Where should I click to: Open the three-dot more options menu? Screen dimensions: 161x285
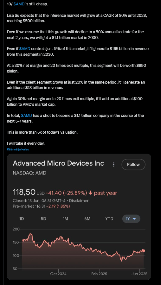click(114, 164)
